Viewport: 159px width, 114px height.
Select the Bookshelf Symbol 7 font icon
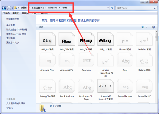pos(105,86)
